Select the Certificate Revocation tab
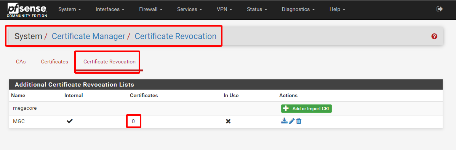This screenshot has width=456, height=150. pyautogui.click(x=109, y=62)
